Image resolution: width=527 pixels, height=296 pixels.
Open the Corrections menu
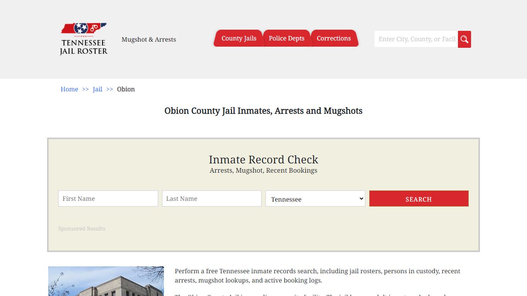pyautogui.click(x=334, y=38)
